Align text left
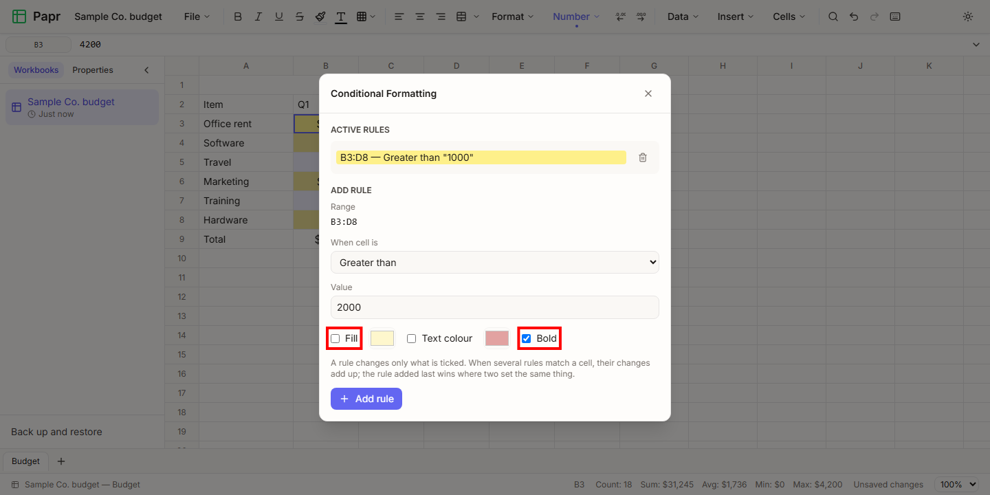Viewport: 990px width, 495px height. click(399, 16)
